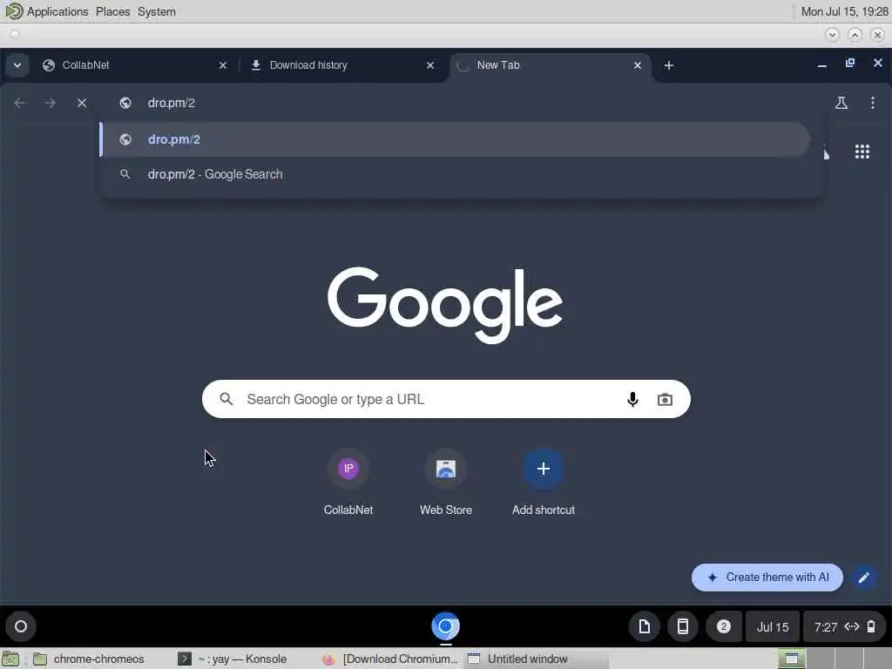This screenshot has height=669, width=892.
Task: Open the Phone Hub icon on the shelf
Action: (682, 627)
